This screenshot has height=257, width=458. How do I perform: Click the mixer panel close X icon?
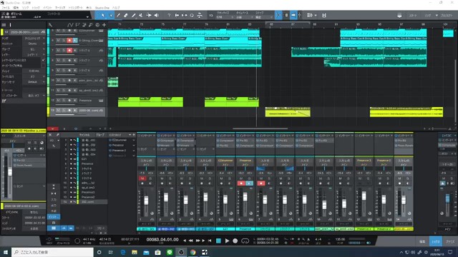(x=50, y=135)
